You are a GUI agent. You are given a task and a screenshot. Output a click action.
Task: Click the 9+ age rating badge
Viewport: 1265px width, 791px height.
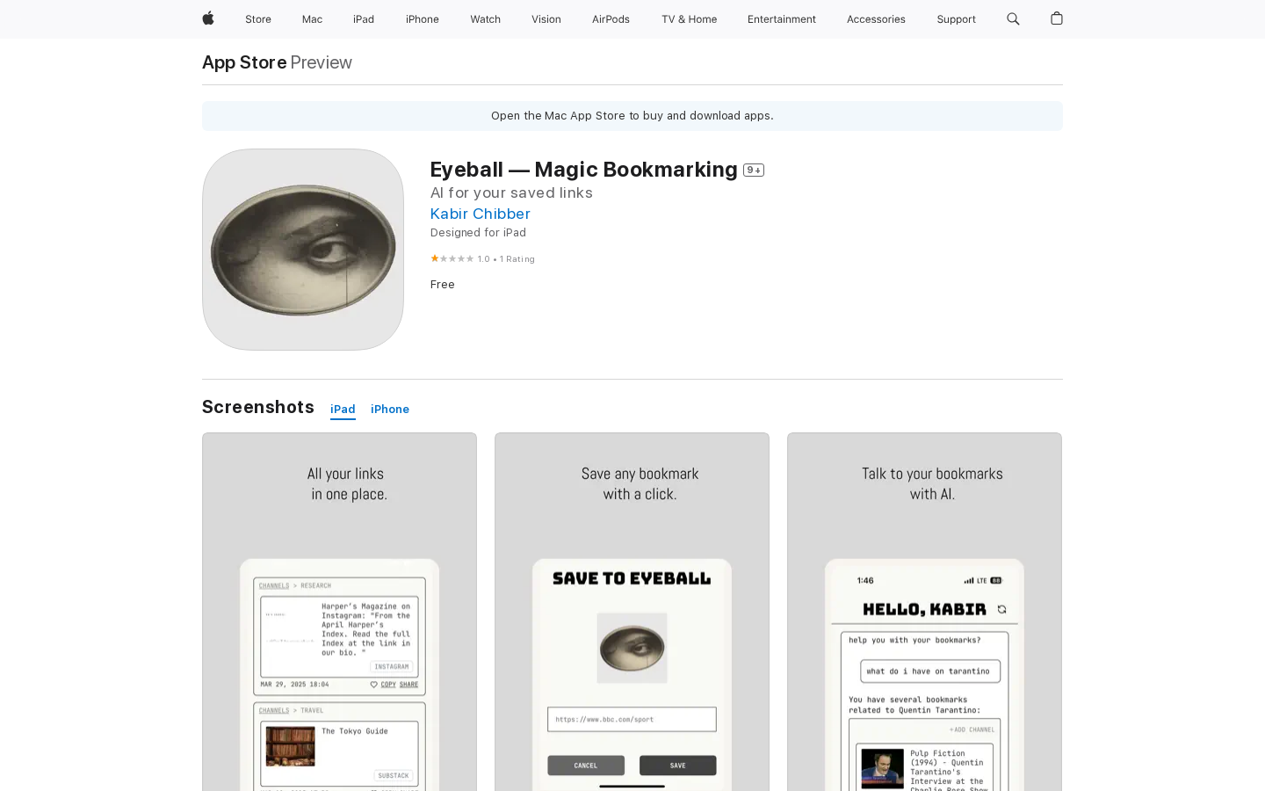click(754, 171)
